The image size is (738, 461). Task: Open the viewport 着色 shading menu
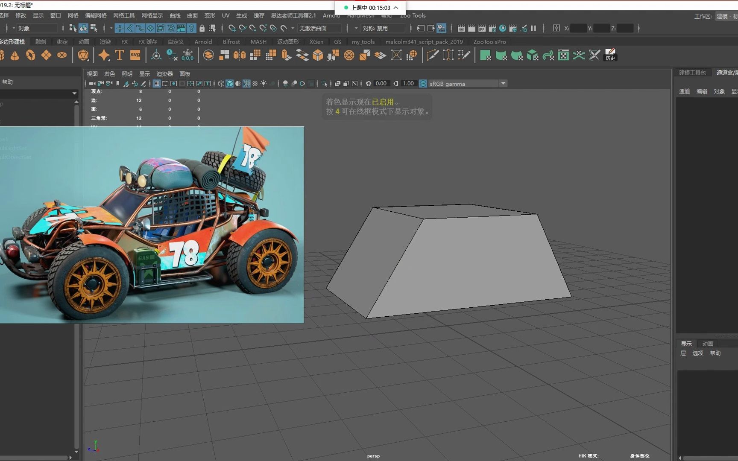tap(110, 74)
